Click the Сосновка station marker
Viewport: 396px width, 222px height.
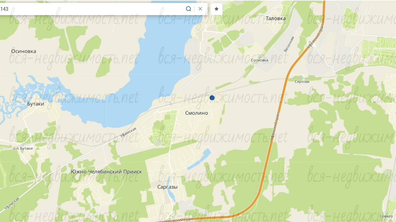coord(259,56)
